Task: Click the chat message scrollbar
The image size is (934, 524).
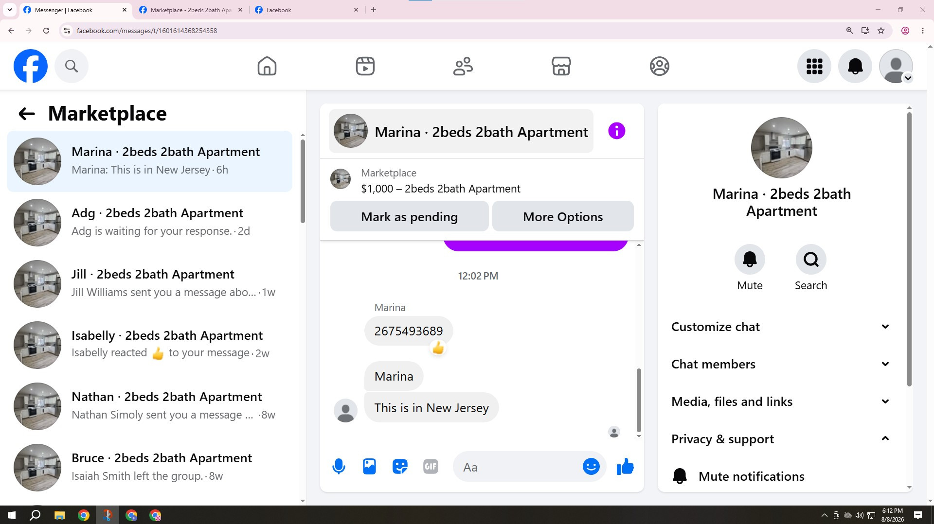Action: pos(639,400)
